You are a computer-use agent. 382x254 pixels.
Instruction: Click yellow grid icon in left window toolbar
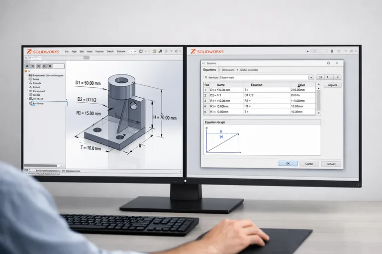click(155, 51)
